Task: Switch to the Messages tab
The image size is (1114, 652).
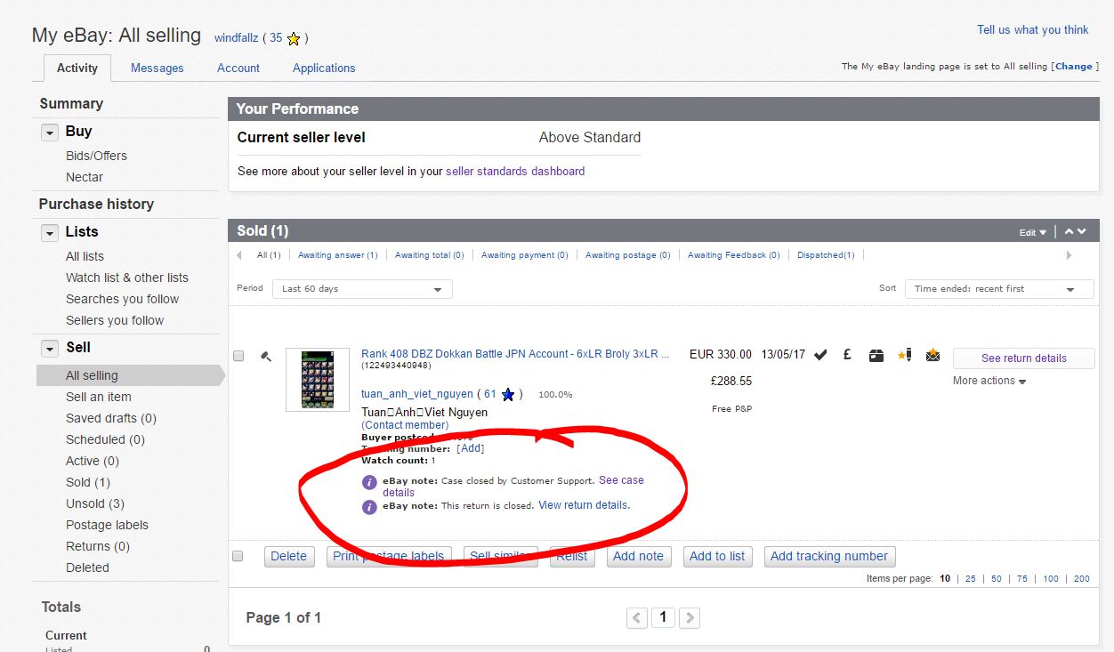Action: click(x=157, y=68)
